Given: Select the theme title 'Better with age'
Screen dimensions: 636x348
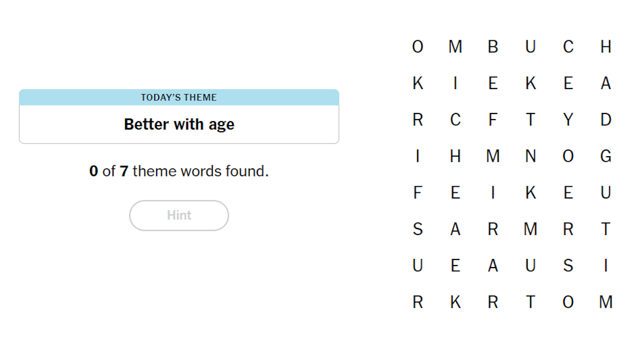Looking at the screenshot, I should tap(179, 124).
